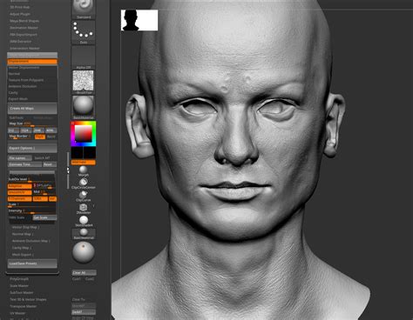Viewport: 413px width, 320px height.
Task: Open the Adjust Plugin submenu
Action: coord(20,14)
